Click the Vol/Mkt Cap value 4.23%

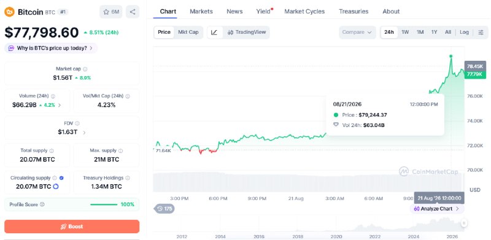[x=106, y=105]
